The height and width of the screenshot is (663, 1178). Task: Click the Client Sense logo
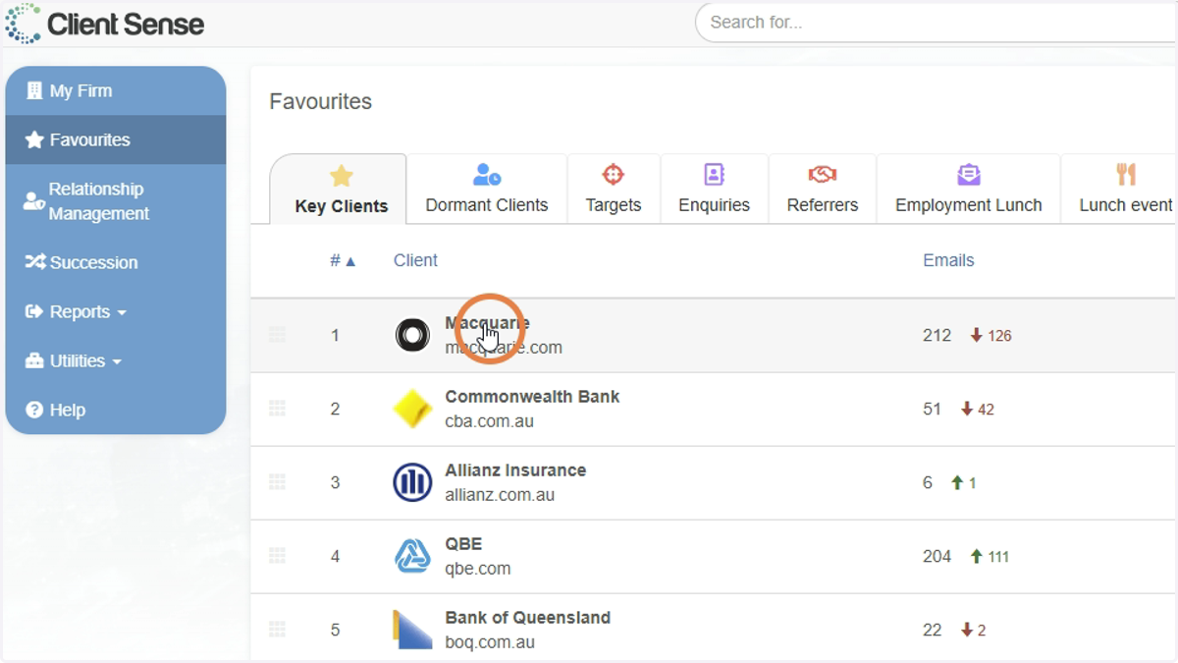pyautogui.click(x=104, y=24)
